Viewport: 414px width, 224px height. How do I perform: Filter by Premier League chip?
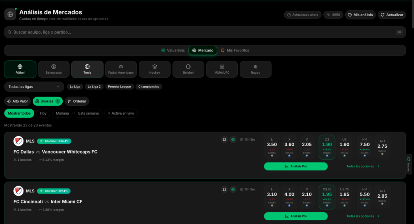click(119, 87)
